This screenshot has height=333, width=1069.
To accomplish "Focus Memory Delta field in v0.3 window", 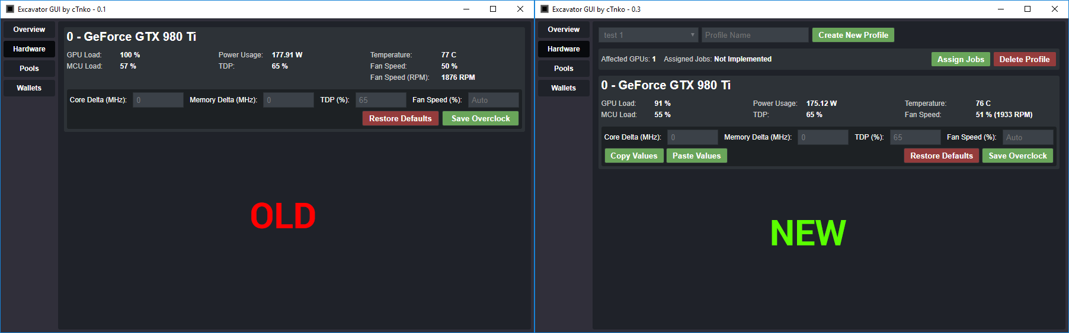I will click(x=823, y=137).
